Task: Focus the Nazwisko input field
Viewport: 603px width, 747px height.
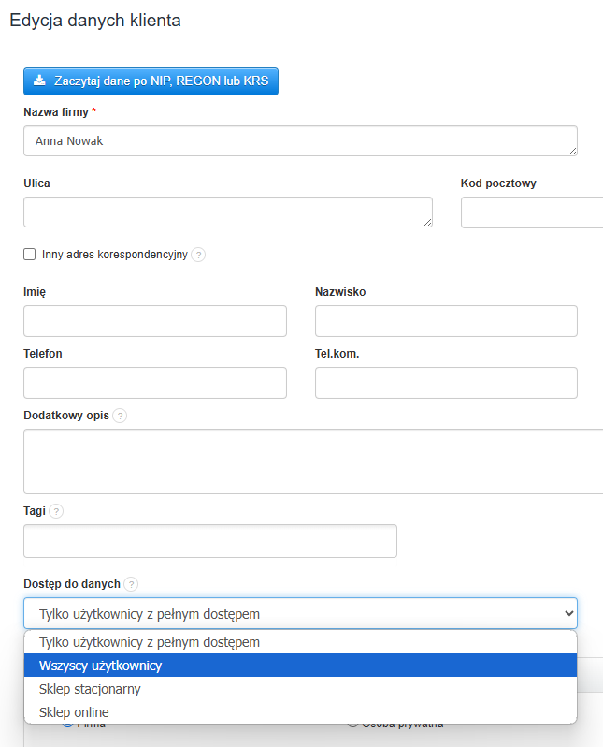Action: coord(446,321)
